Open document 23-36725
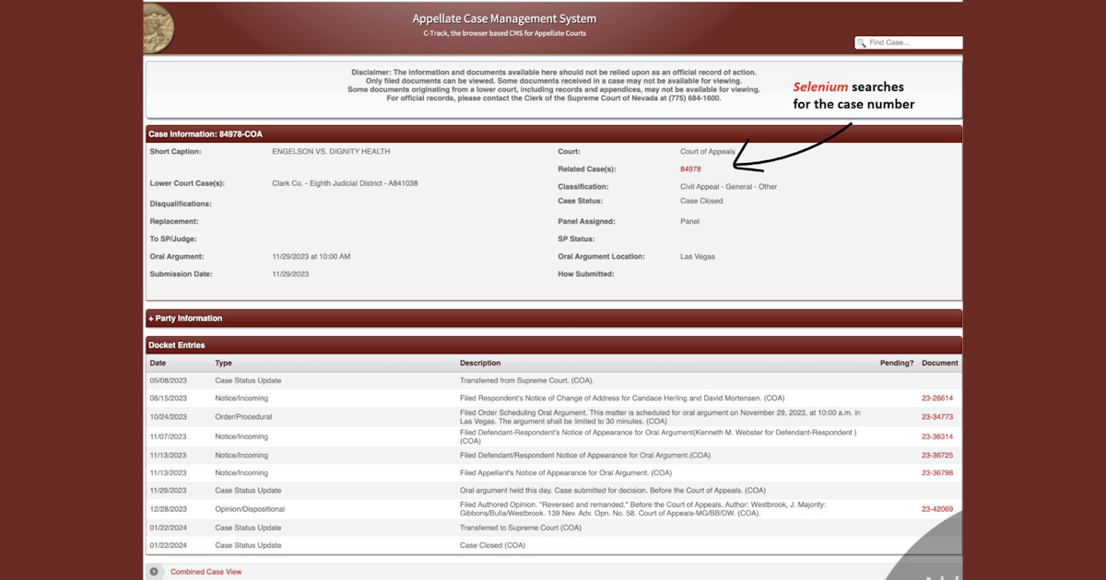The width and height of the screenshot is (1106, 580). pos(937,455)
